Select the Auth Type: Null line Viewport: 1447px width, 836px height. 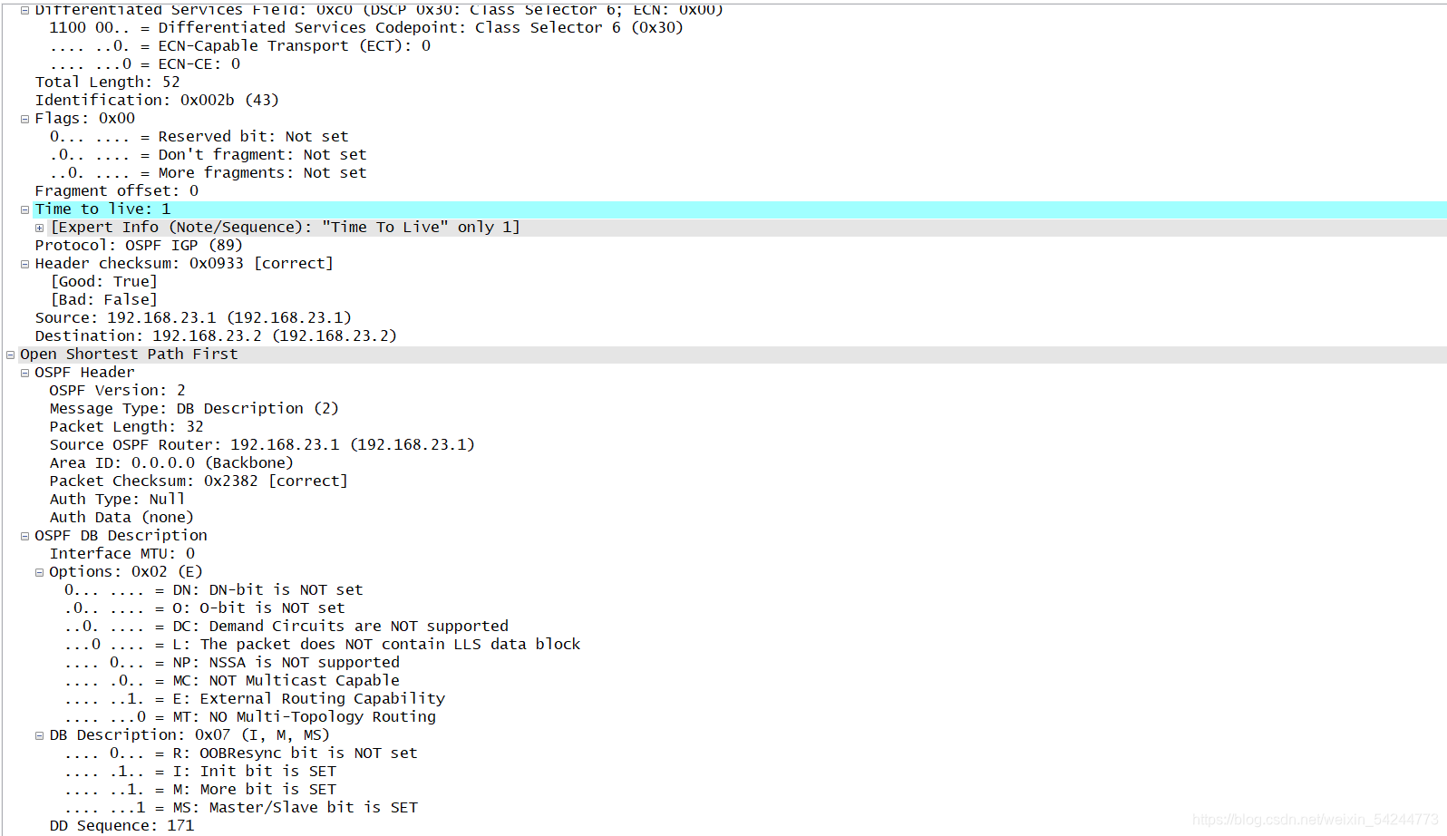click(118, 500)
